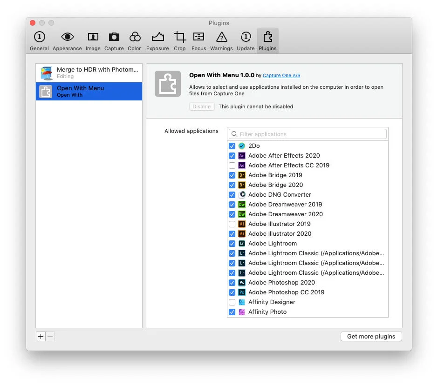Click the Affinity Photo icon
The image size is (438, 385).
coord(242,312)
